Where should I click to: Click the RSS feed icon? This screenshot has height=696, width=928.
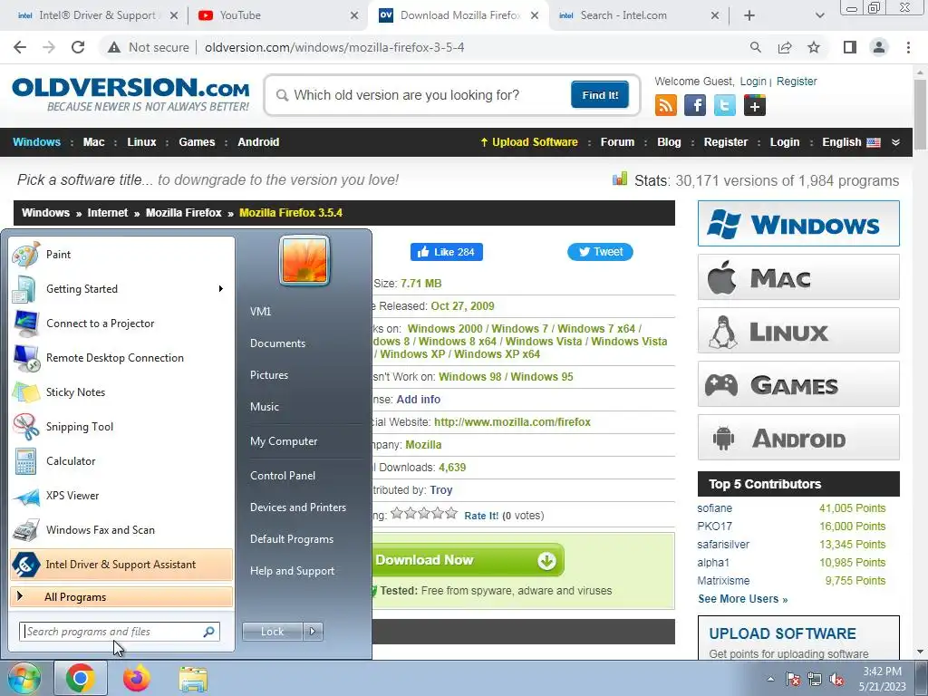point(666,105)
